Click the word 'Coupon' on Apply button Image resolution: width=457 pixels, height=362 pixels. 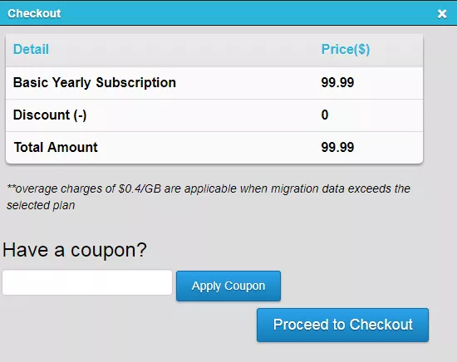coord(245,286)
